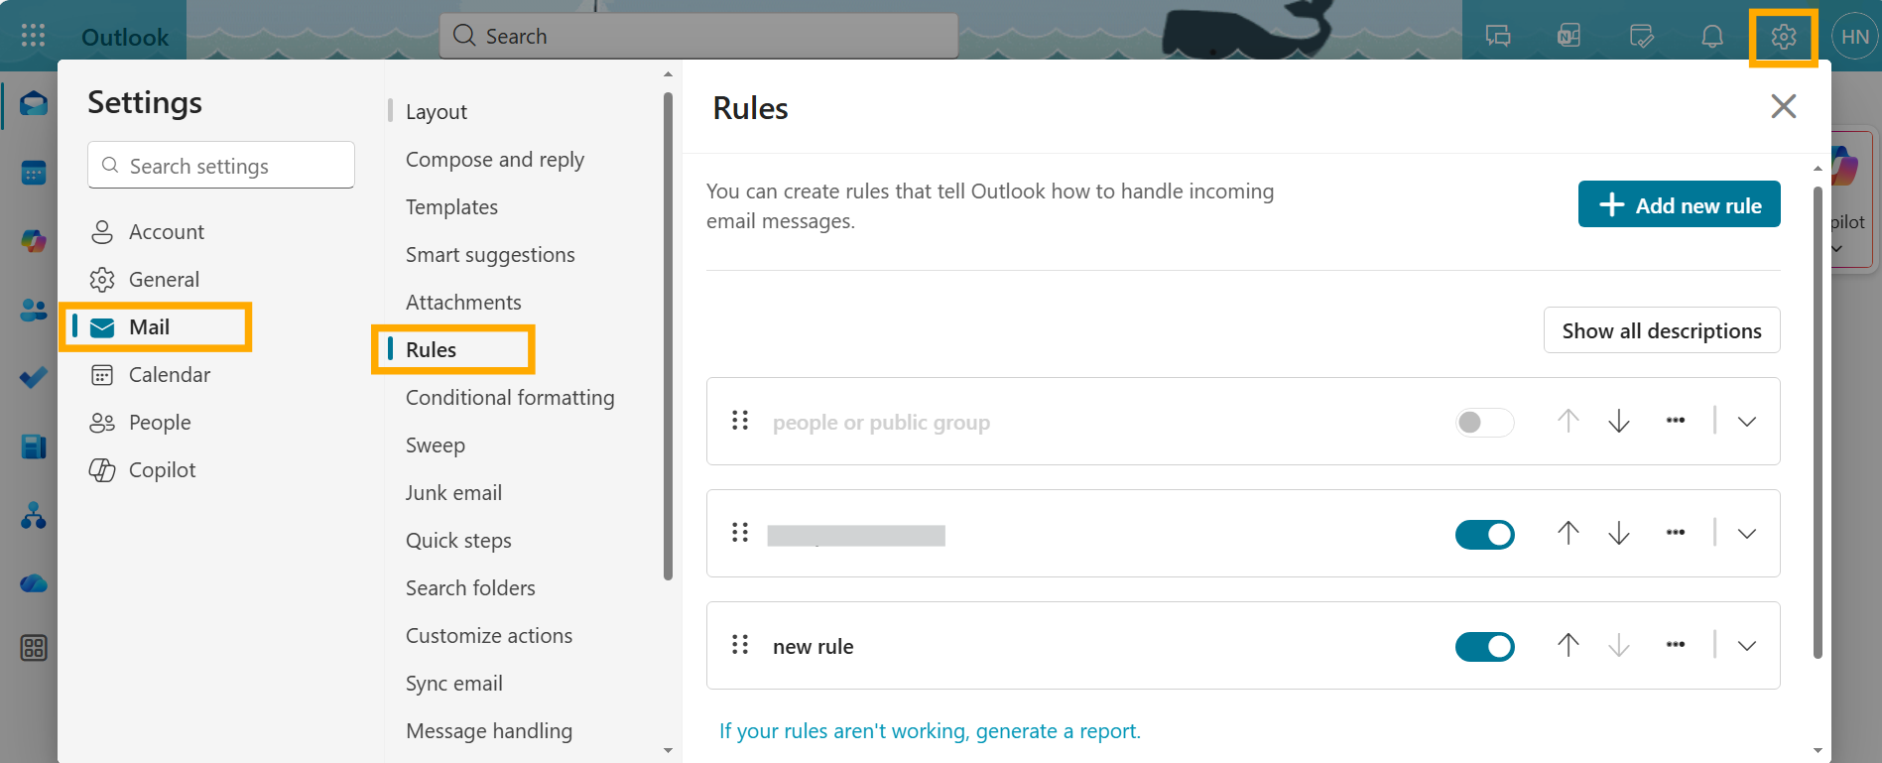Open Layout mail settings
This screenshot has width=1882, height=763.
[436, 112]
